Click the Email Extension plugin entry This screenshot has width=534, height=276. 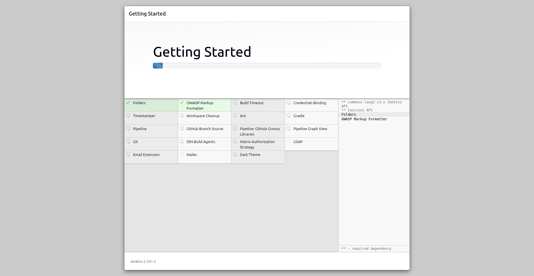[x=151, y=157]
